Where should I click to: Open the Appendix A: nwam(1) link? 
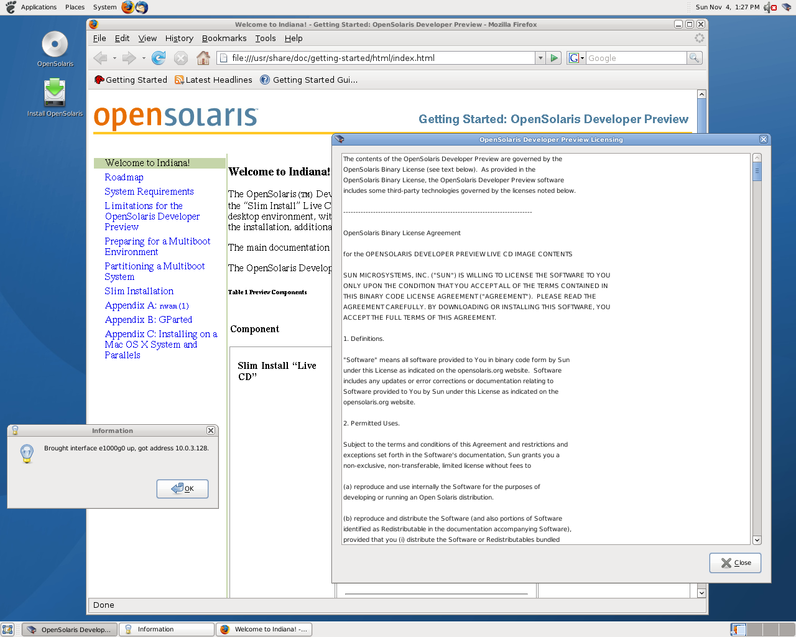(x=147, y=305)
